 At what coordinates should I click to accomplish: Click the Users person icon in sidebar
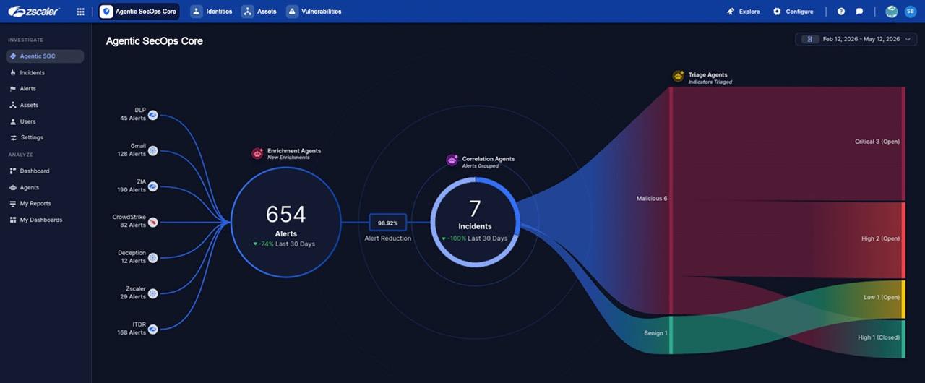coord(13,122)
